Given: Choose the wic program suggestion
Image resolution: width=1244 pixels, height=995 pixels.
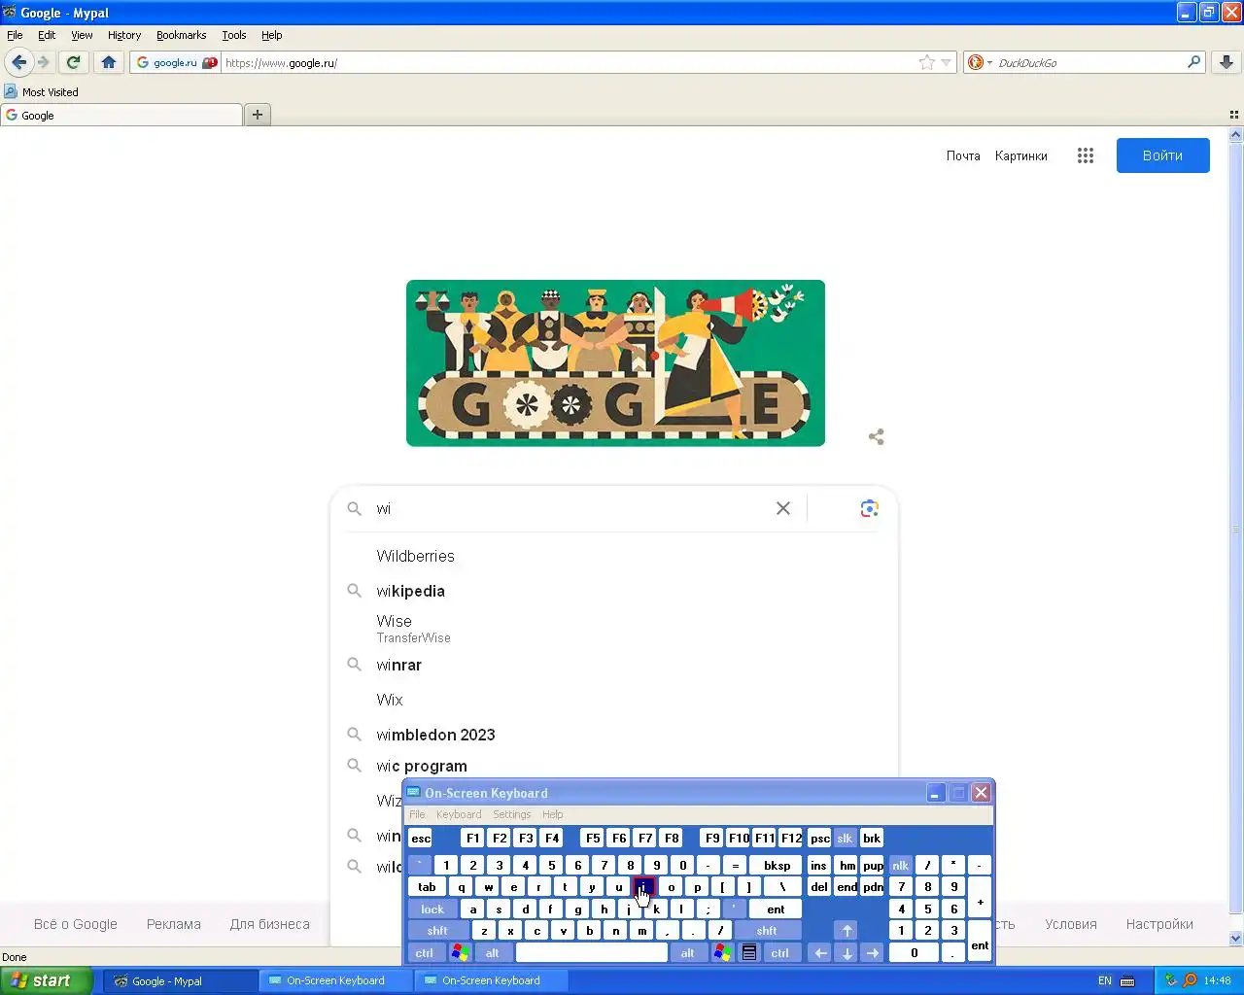Looking at the screenshot, I should pos(614,766).
